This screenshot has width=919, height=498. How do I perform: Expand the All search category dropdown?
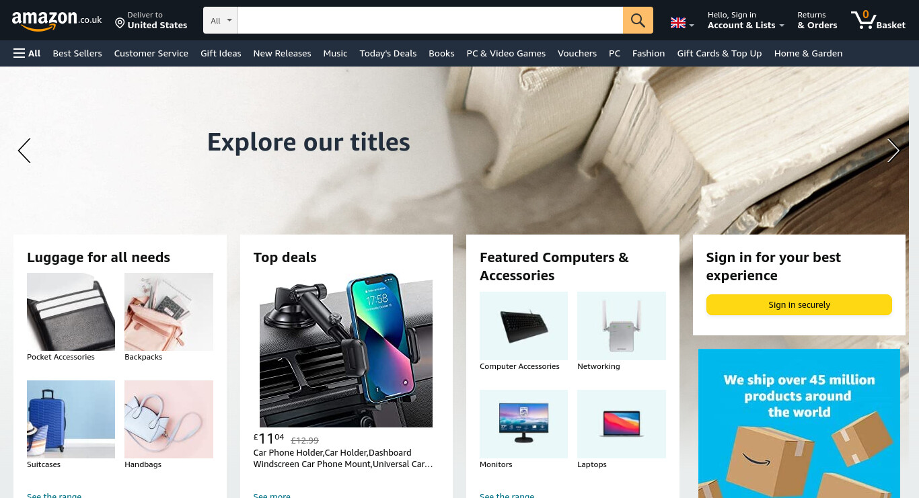tap(221, 20)
